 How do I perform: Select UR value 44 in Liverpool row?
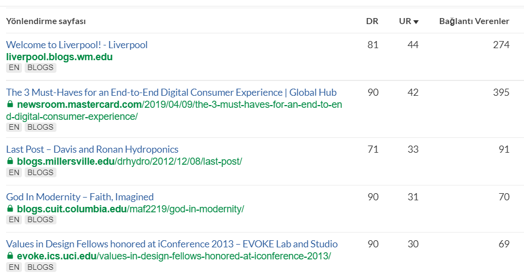click(x=413, y=45)
